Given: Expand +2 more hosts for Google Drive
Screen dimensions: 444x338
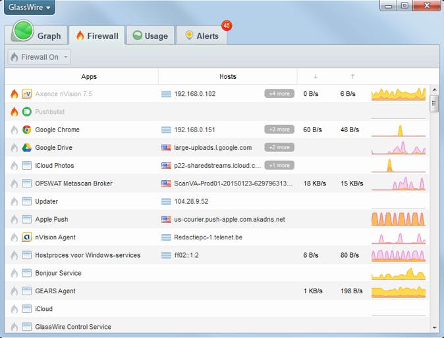Looking at the screenshot, I should 279,147.
